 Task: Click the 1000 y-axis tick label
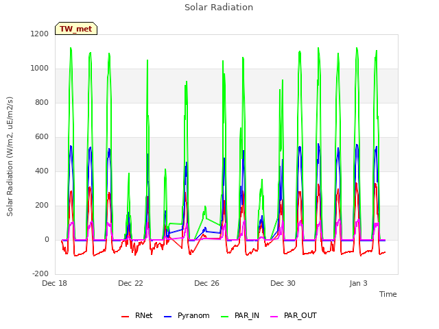point(40,69)
